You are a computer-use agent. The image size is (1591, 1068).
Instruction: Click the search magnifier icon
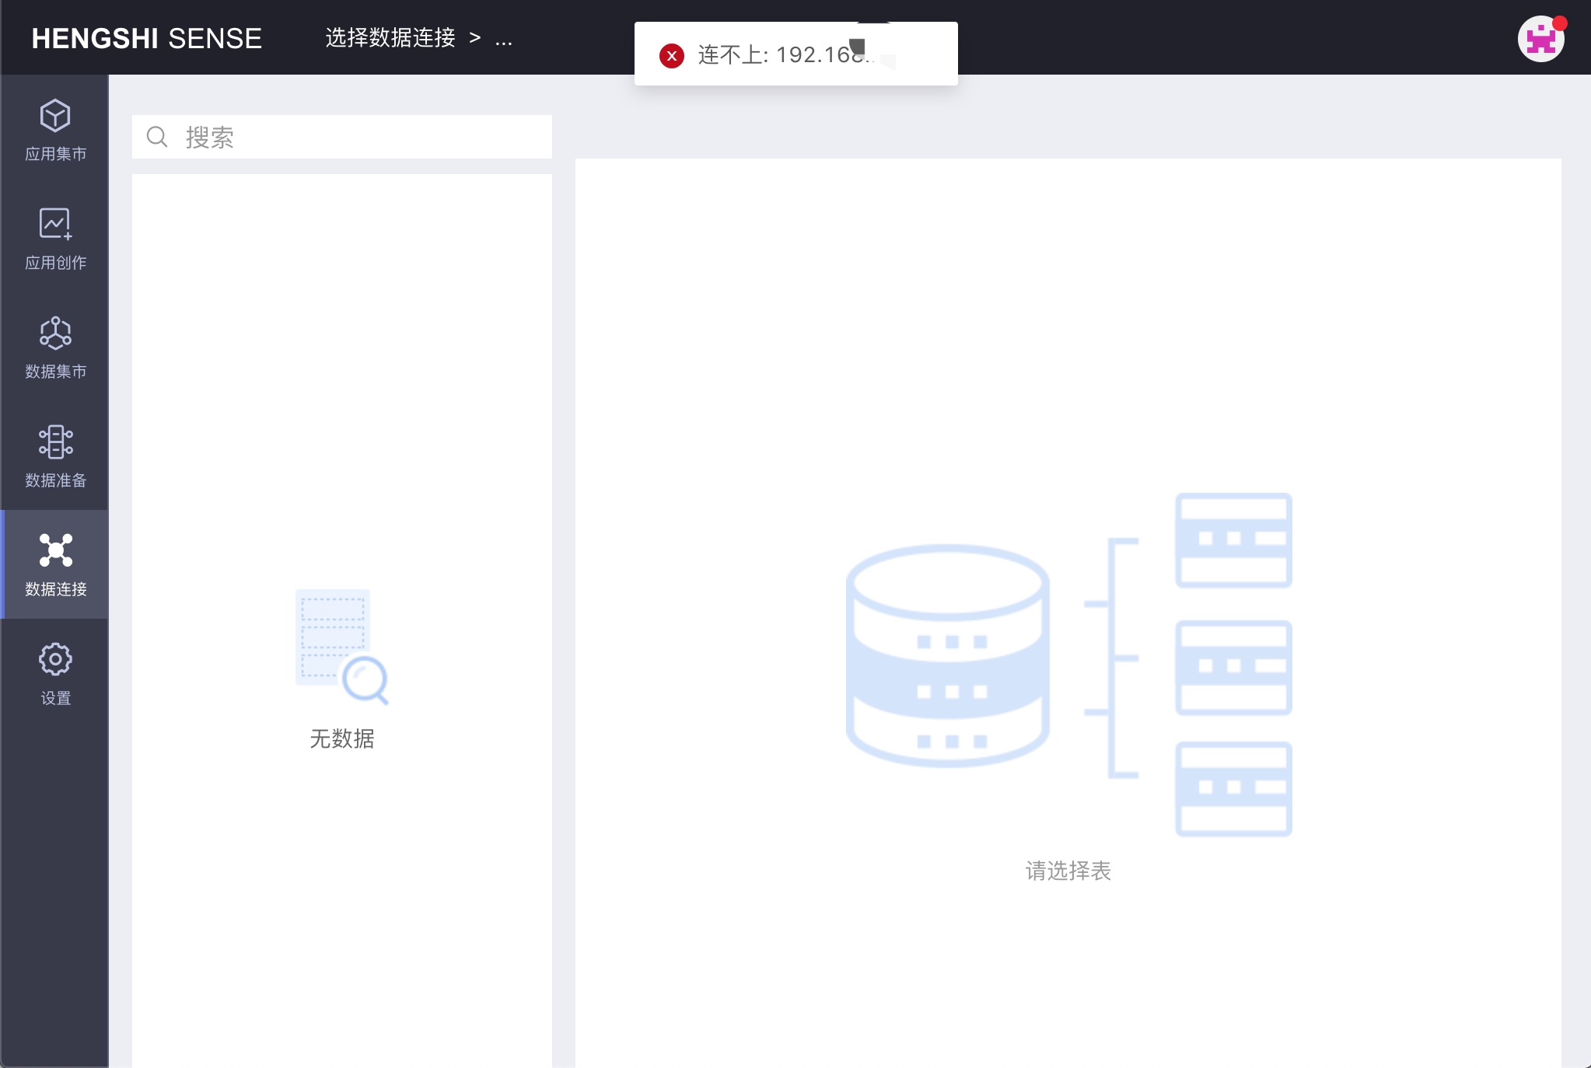157,137
